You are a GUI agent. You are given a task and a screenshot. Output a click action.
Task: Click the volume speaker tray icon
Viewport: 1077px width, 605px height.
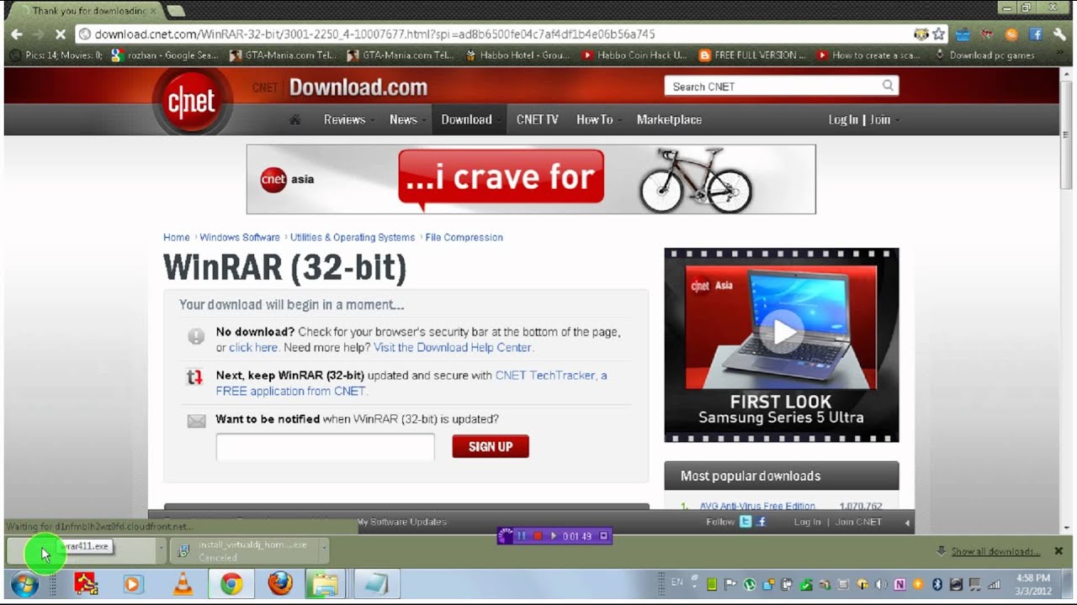pyautogui.click(x=881, y=584)
